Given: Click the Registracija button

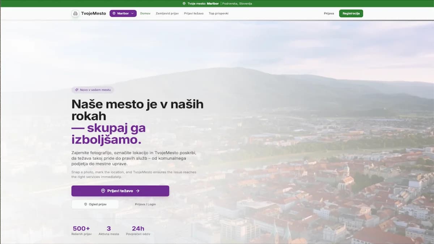Looking at the screenshot, I should click(x=351, y=13).
